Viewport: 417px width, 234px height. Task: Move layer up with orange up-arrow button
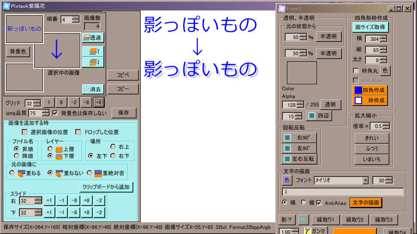point(93,51)
